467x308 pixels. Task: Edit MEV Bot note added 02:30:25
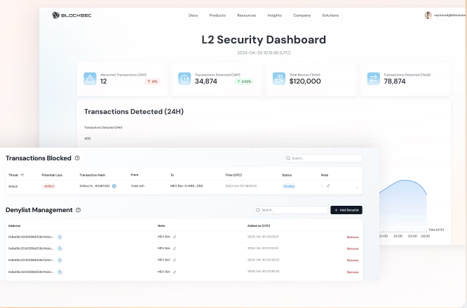pos(175,272)
